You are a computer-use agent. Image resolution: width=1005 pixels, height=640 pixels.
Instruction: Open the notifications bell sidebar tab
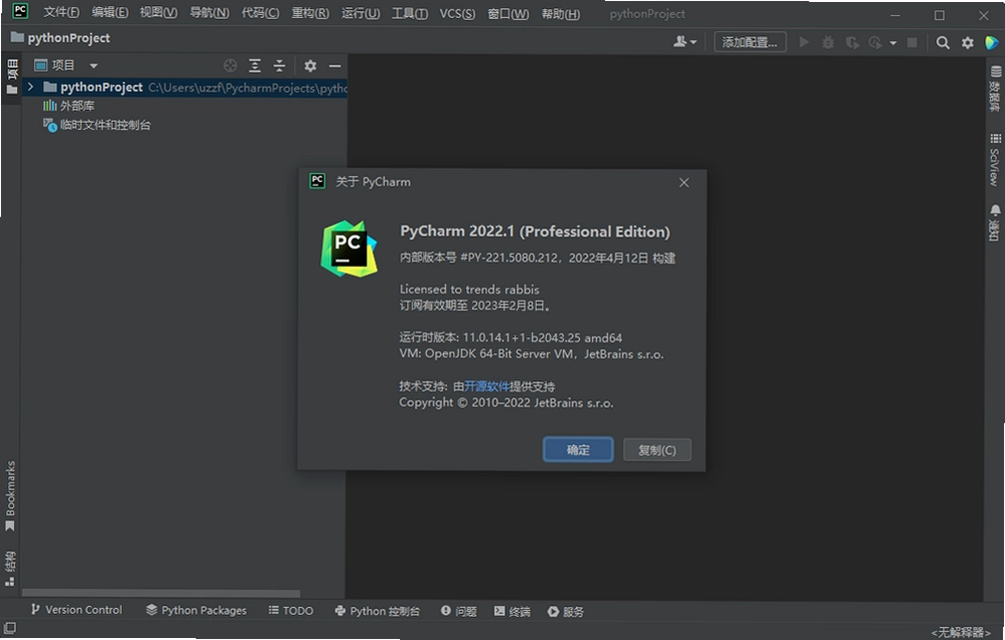995,223
